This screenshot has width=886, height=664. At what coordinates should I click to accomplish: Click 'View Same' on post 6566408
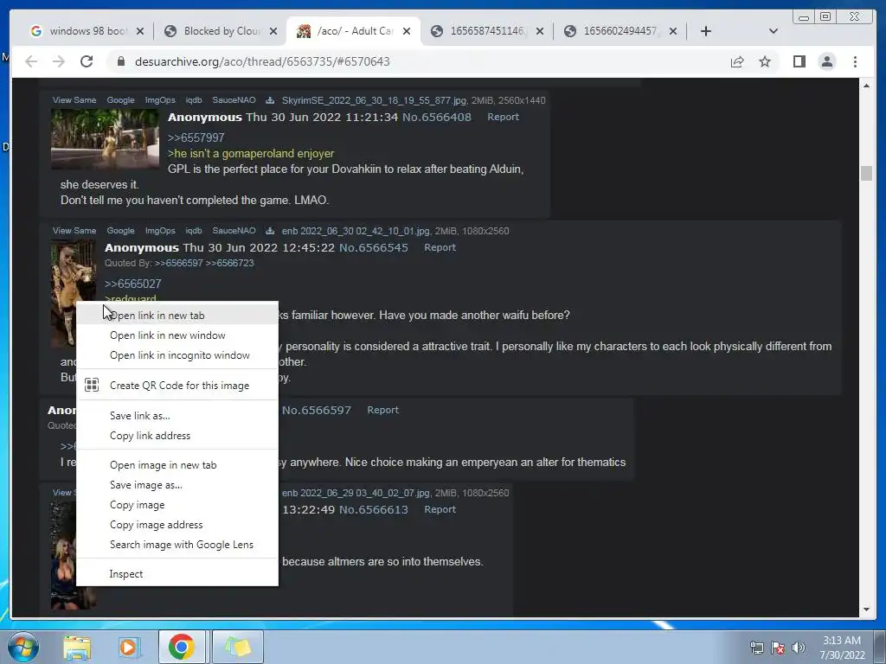tap(74, 100)
